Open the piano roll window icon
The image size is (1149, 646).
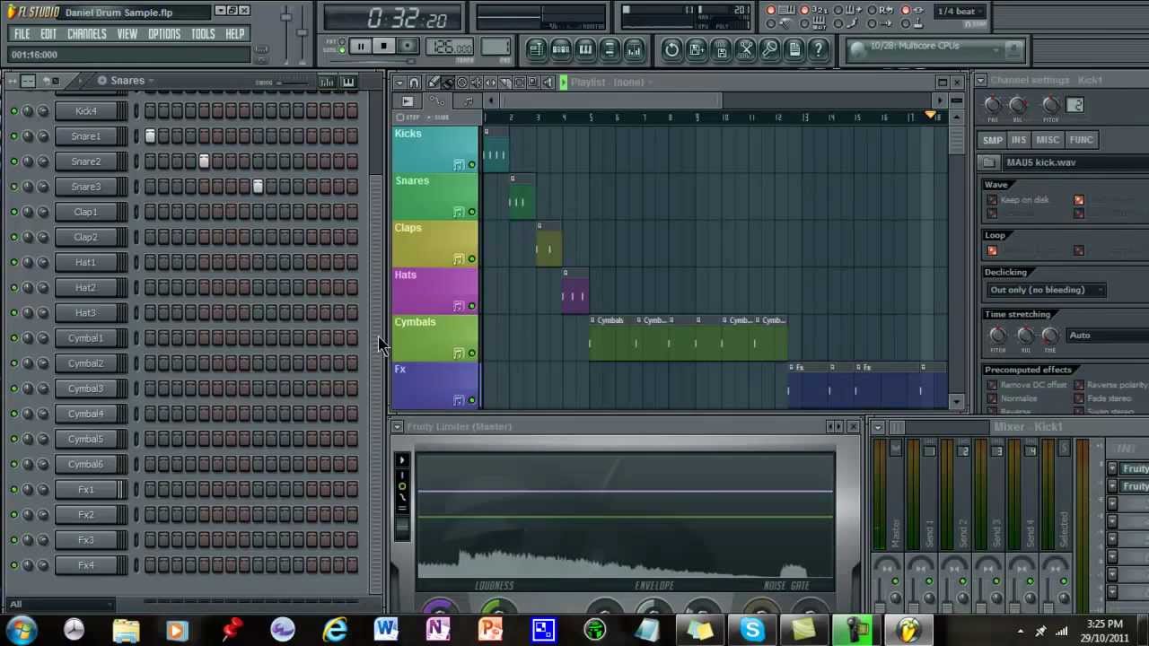coord(585,49)
